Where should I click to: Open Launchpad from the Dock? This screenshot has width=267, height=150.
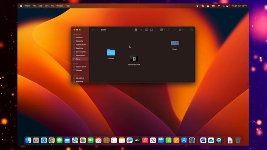(36, 140)
